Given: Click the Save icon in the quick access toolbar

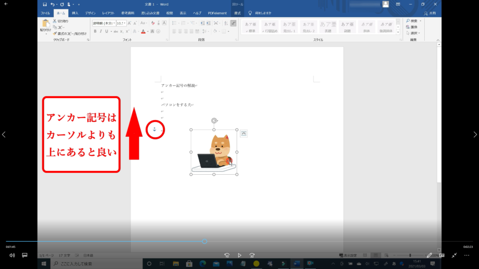Looking at the screenshot, I should coord(45,4).
